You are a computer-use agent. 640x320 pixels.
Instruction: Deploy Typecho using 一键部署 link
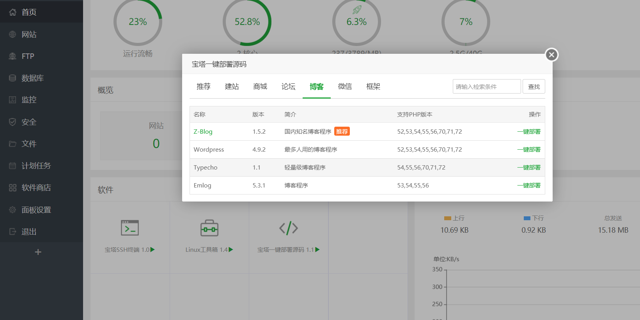pos(529,168)
